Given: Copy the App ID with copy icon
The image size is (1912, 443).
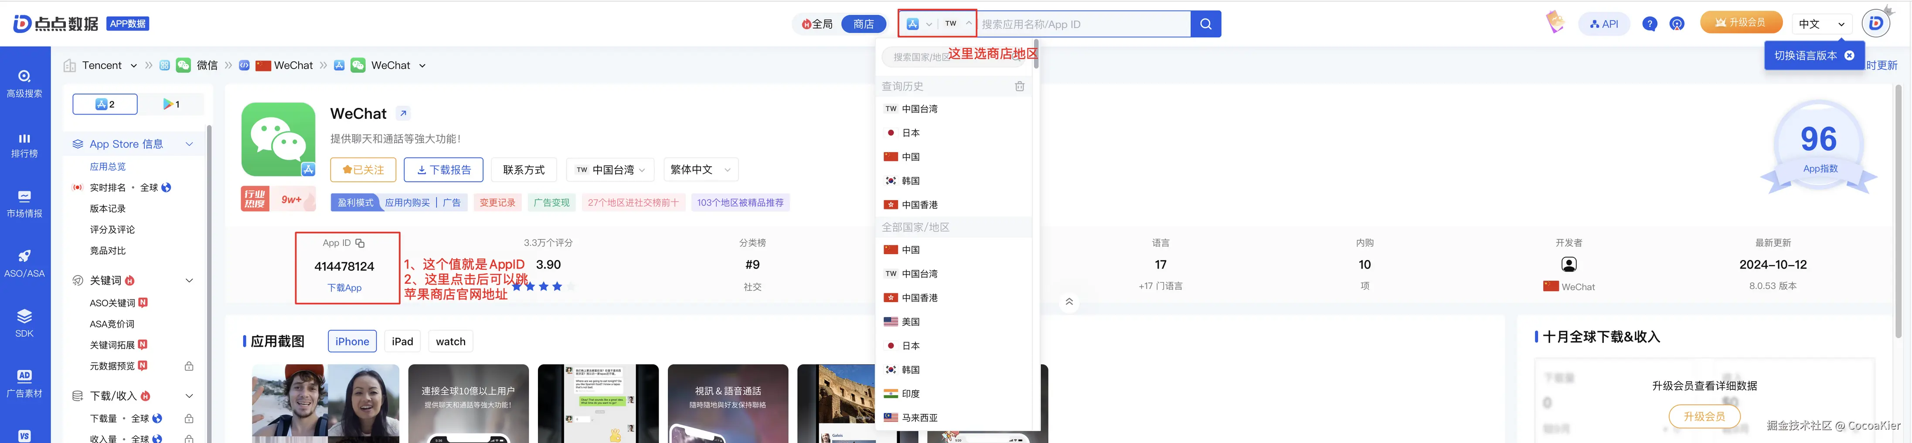Looking at the screenshot, I should (360, 243).
